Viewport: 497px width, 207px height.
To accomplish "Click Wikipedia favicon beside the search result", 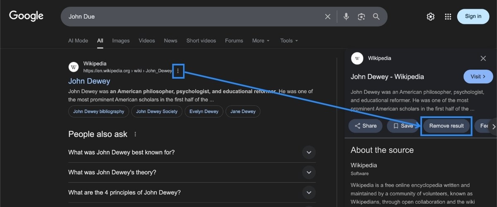I will [74, 67].
